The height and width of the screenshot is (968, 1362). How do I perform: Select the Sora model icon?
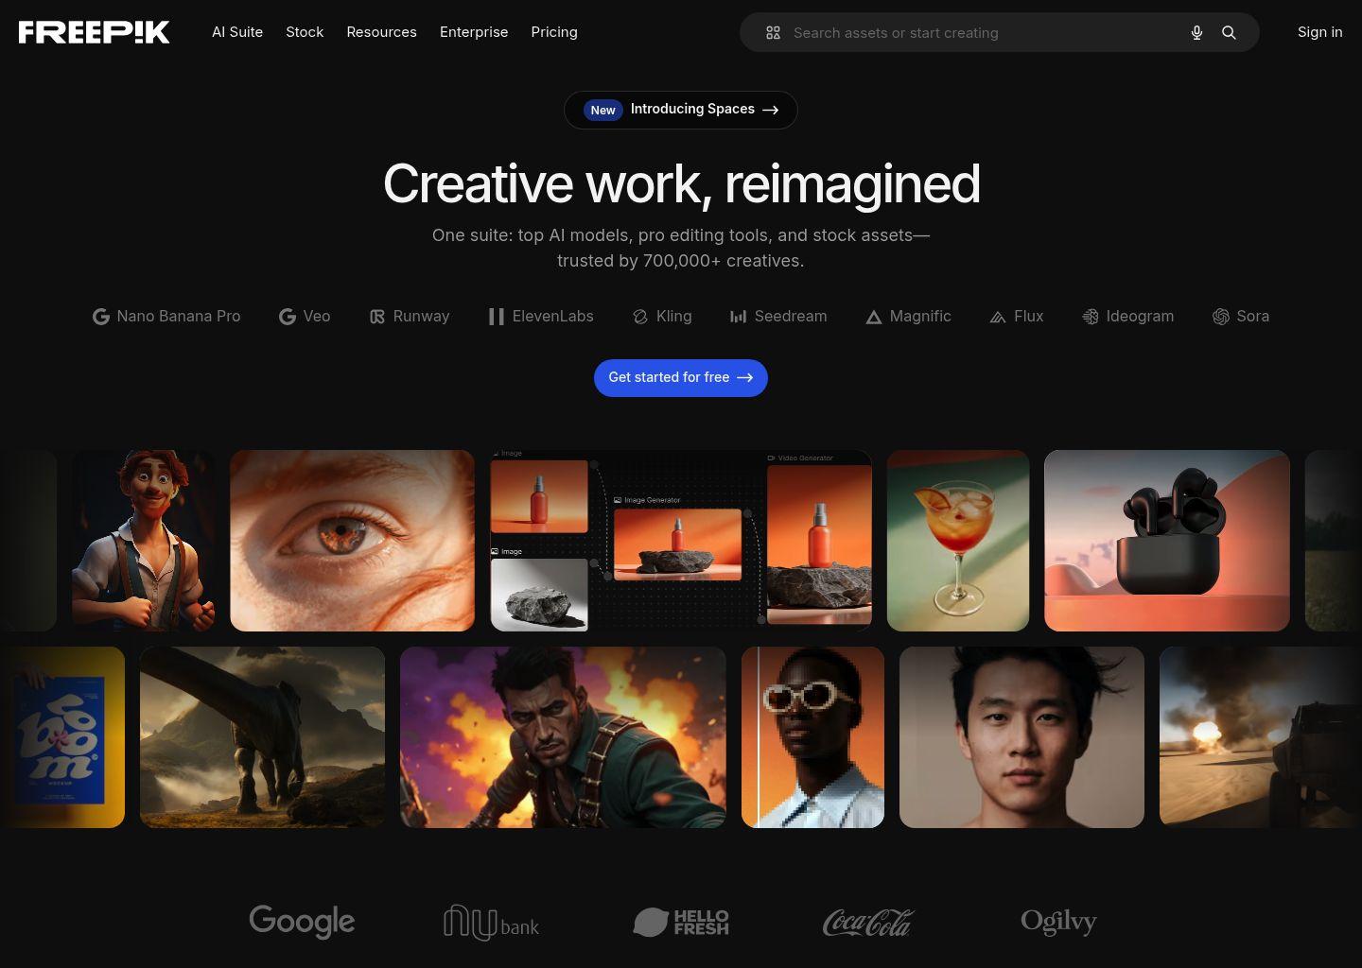point(1221,316)
